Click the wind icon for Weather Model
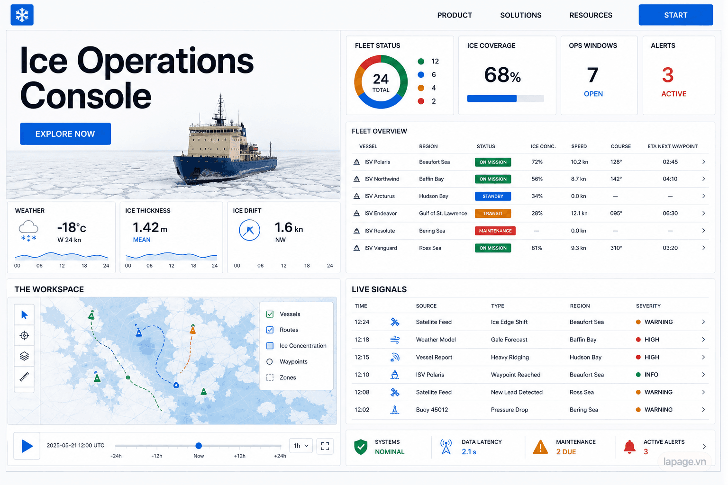Screen dimensions: 728x485 pyautogui.click(x=394, y=340)
